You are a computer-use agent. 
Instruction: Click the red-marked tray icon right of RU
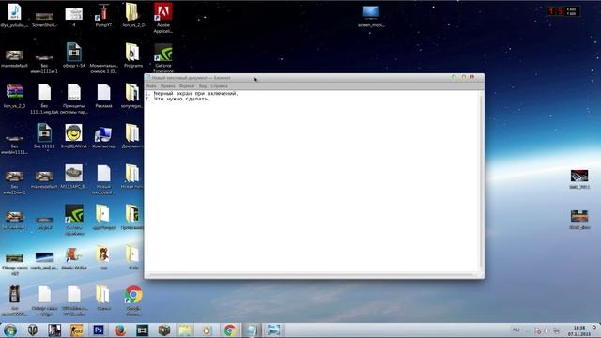pyautogui.click(x=538, y=330)
